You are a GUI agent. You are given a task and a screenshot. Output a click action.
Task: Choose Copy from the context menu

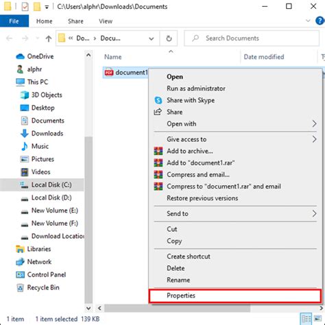[x=235, y=241]
